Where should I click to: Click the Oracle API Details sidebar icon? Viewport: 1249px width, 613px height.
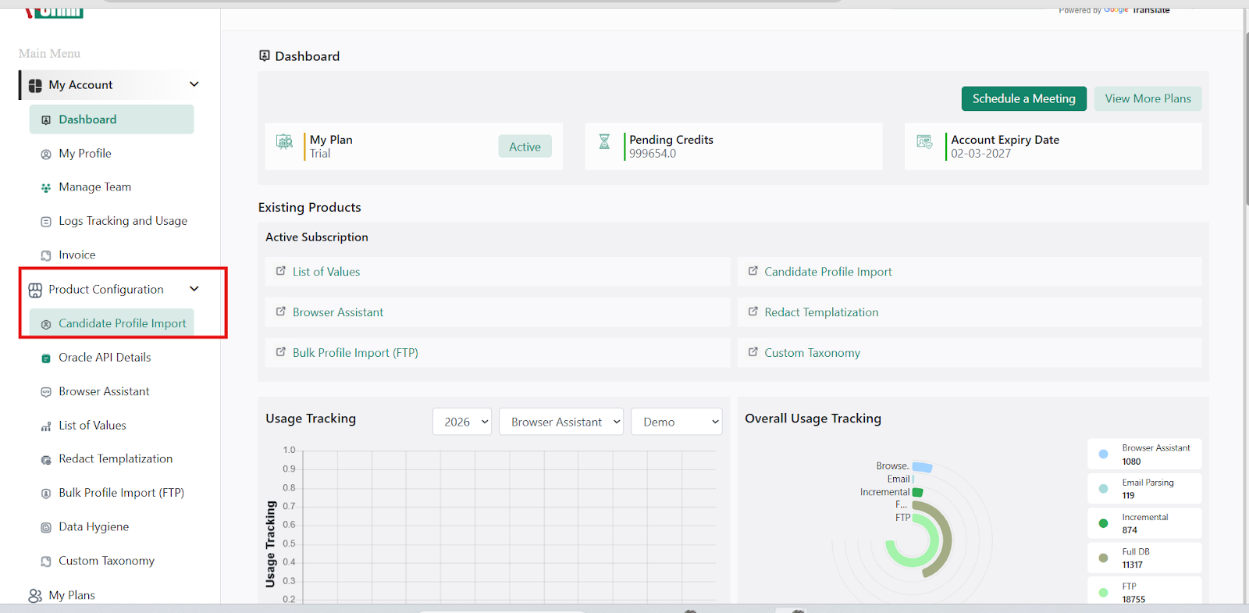click(46, 358)
